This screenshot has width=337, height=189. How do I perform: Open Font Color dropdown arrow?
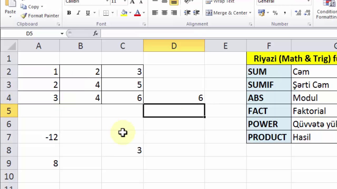[x=144, y=13]
